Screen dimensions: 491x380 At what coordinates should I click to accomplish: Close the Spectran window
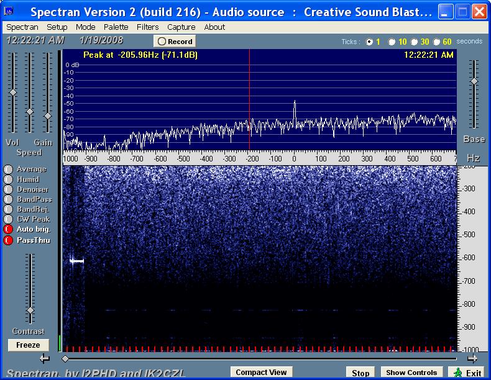tap(479, 12)
